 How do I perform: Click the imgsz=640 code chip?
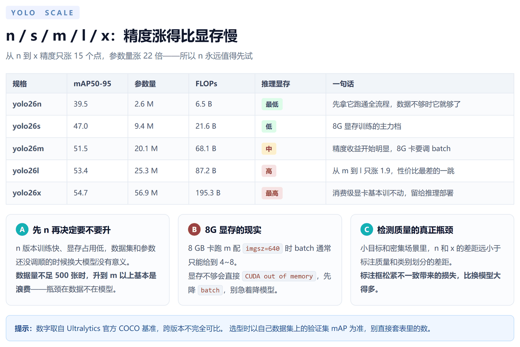(x=262, y=249)
